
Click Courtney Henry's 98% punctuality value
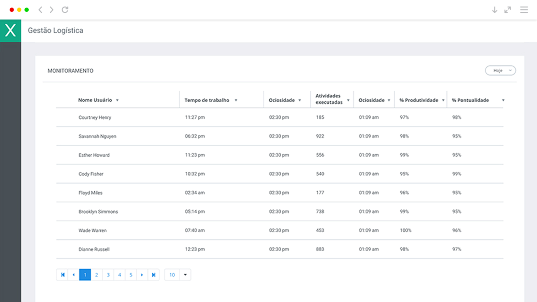pyautogui.click(x=457, y=117)
